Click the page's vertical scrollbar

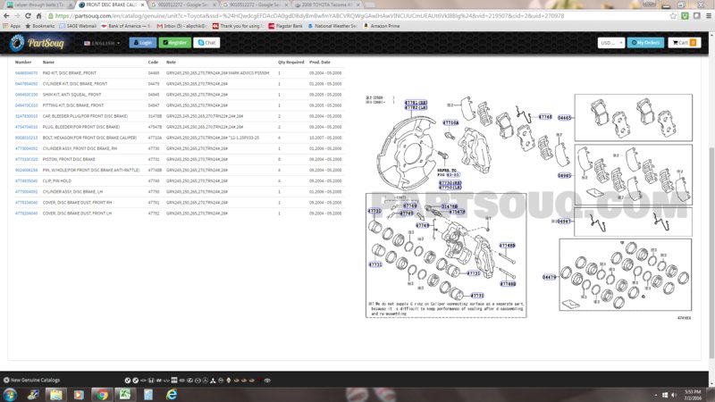click(x=711, y=210)
